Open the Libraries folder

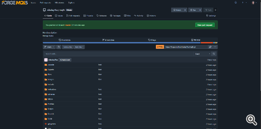click(x=51, y=94)
